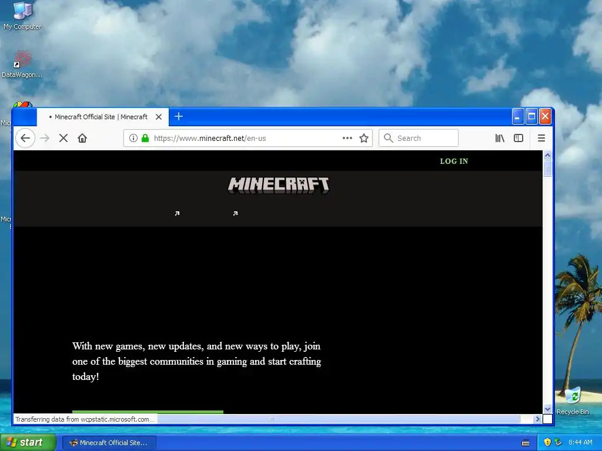Click the horizontal scrollbar thumb
Image resolution: width=602 pixels, height=451 pixels.
[272, 419]
